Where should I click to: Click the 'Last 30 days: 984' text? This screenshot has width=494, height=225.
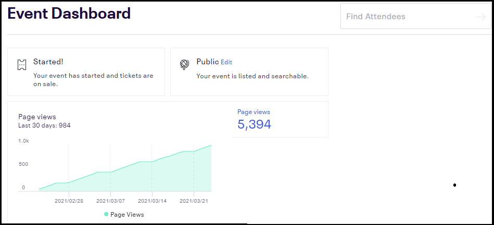click(x=44, y=125)
